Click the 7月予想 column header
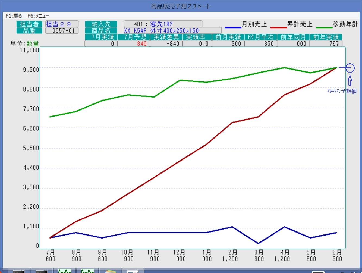Viewport: 362px width, 273px height. (134, 37)
